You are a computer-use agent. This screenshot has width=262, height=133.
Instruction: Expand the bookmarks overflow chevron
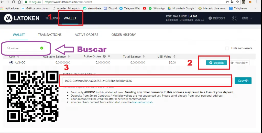(255, 8)
